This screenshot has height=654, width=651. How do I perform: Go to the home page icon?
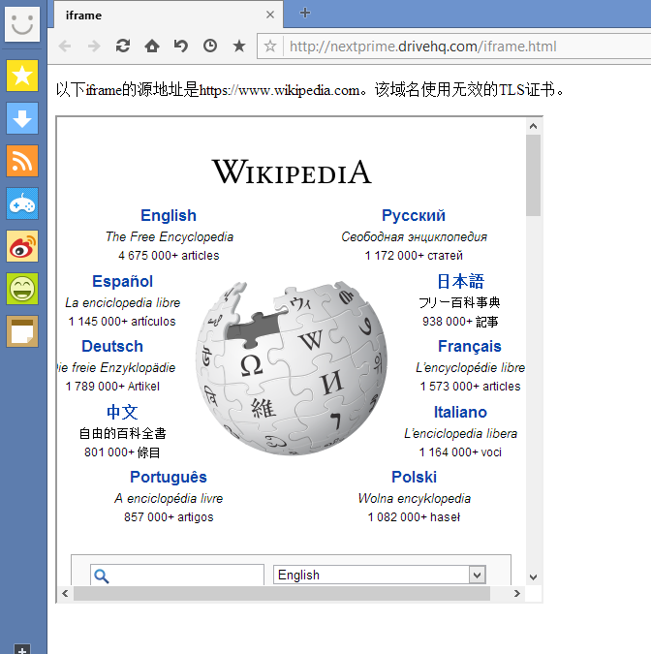pos(152,46)
